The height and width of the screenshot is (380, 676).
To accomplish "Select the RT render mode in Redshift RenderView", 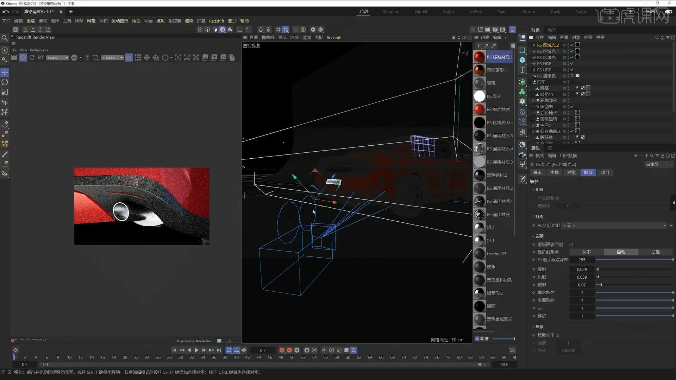I will (40, 57).
